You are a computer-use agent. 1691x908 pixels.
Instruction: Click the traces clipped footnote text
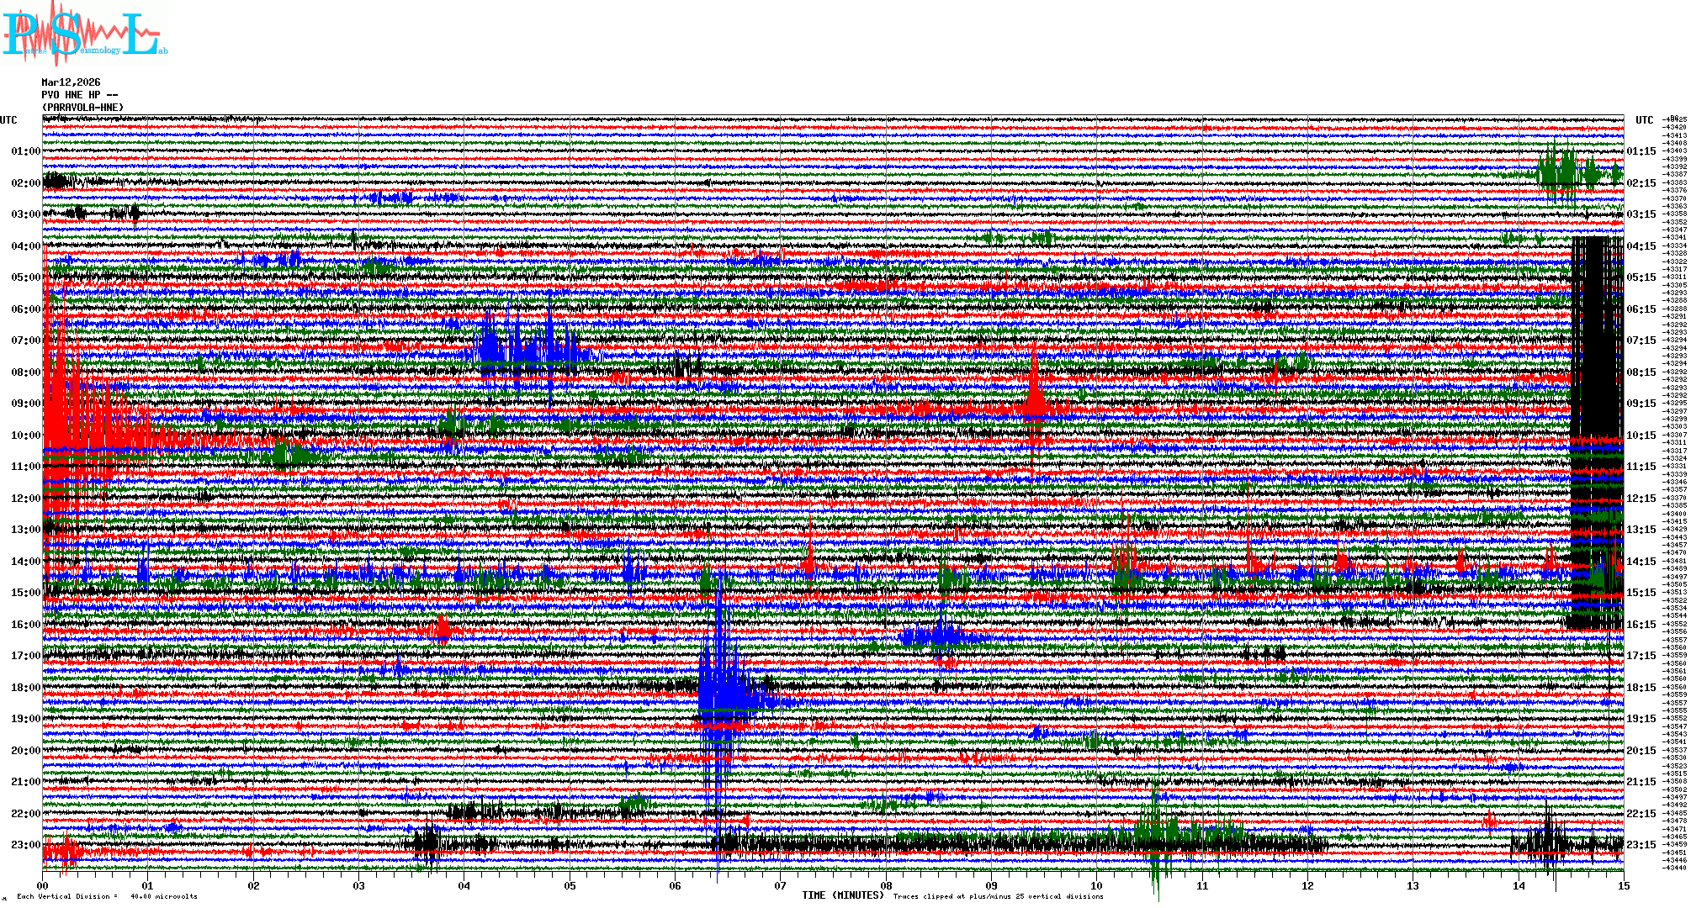[x=998, y=896]
